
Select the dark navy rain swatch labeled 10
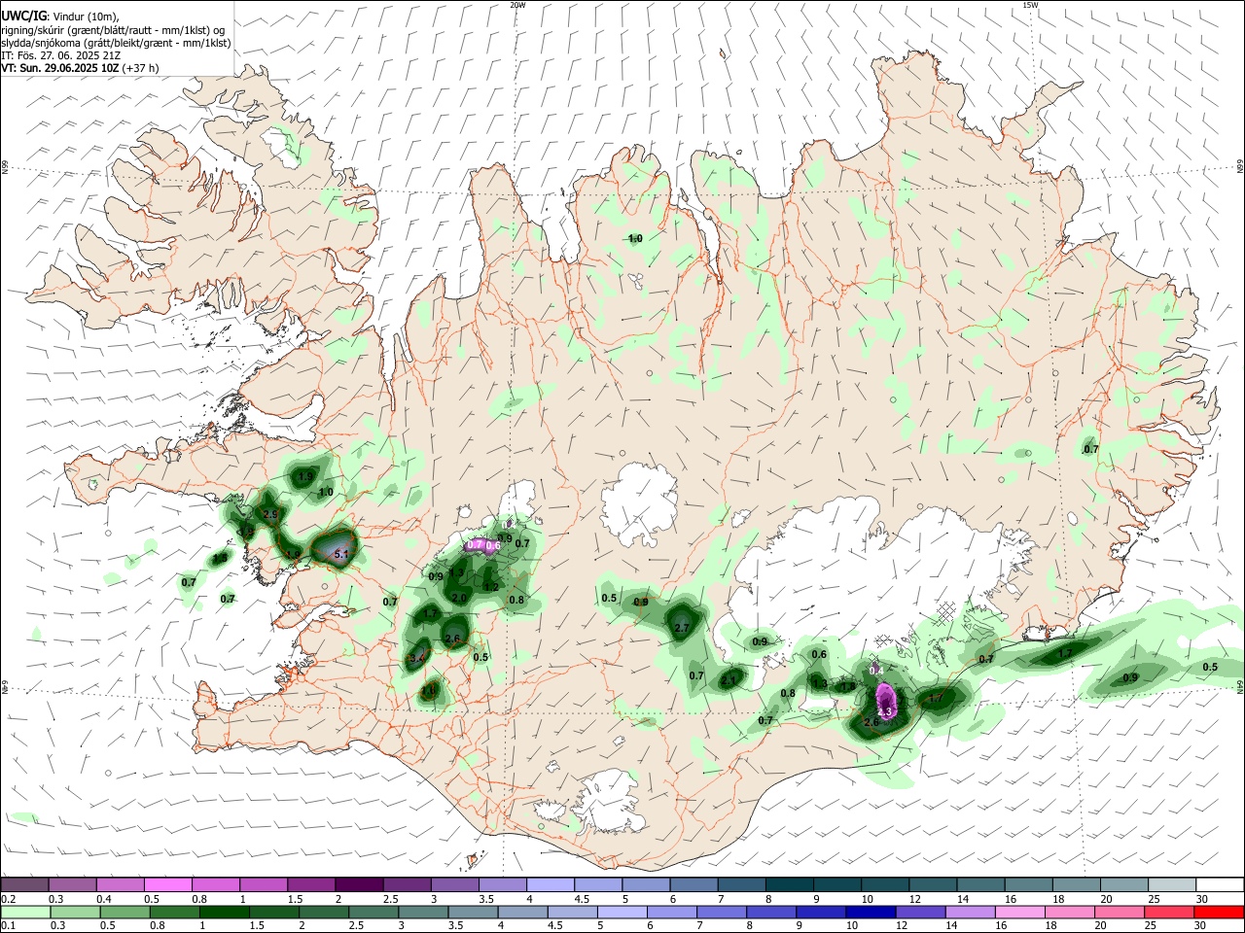(x=870, y=913)
